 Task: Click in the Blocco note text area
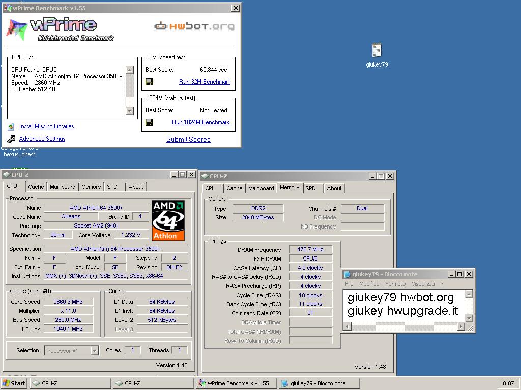point(403,306)
